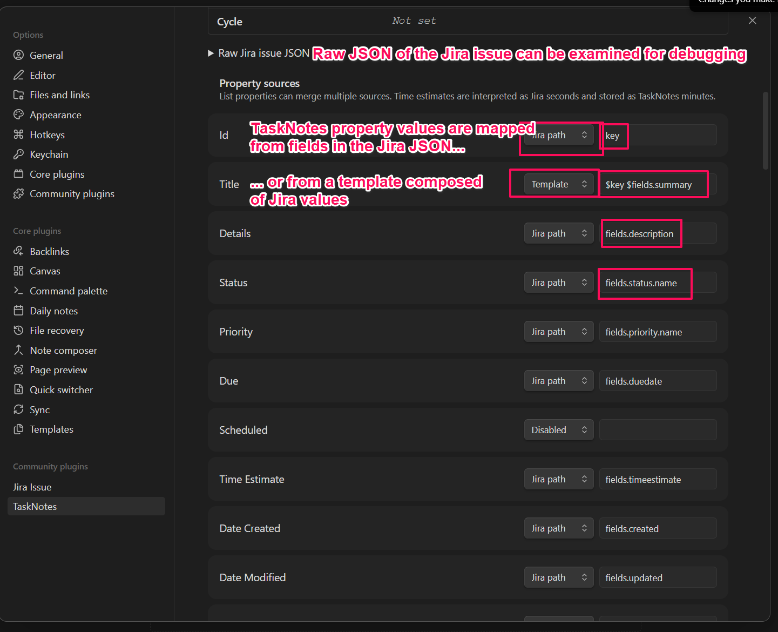Open the Time Estimate source type dropdown
The height and width of the screenshot is (632, 778).
pyautogui.click(x=559, y=479)
